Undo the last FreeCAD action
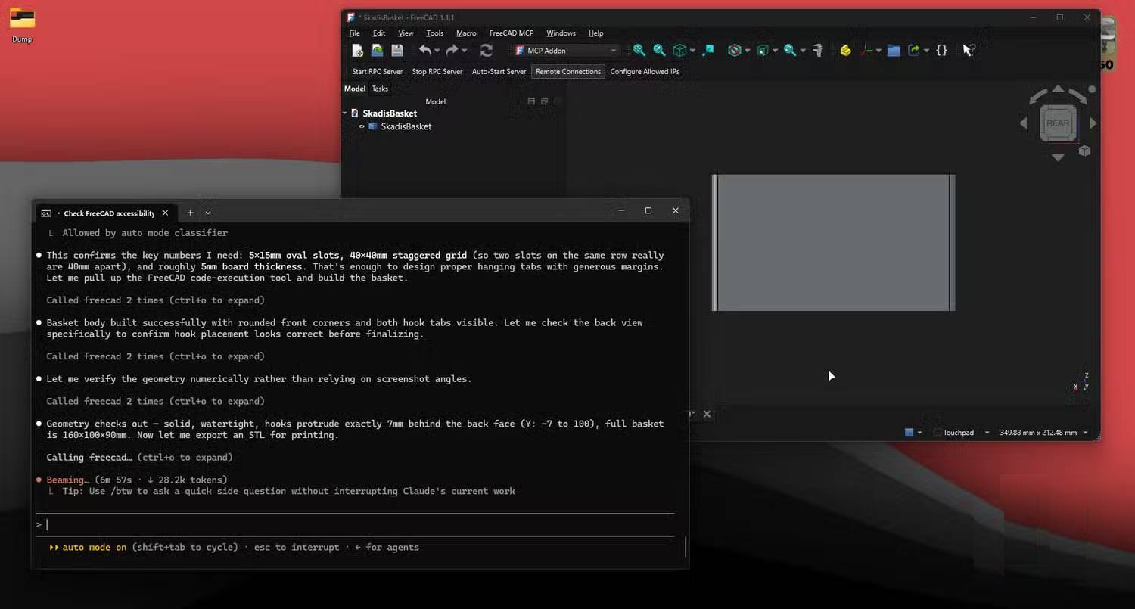1135x609 pixels. 425,50
